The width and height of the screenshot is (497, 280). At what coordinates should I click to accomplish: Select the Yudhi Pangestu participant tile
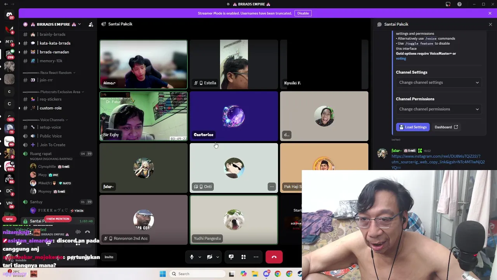point(234,220)
